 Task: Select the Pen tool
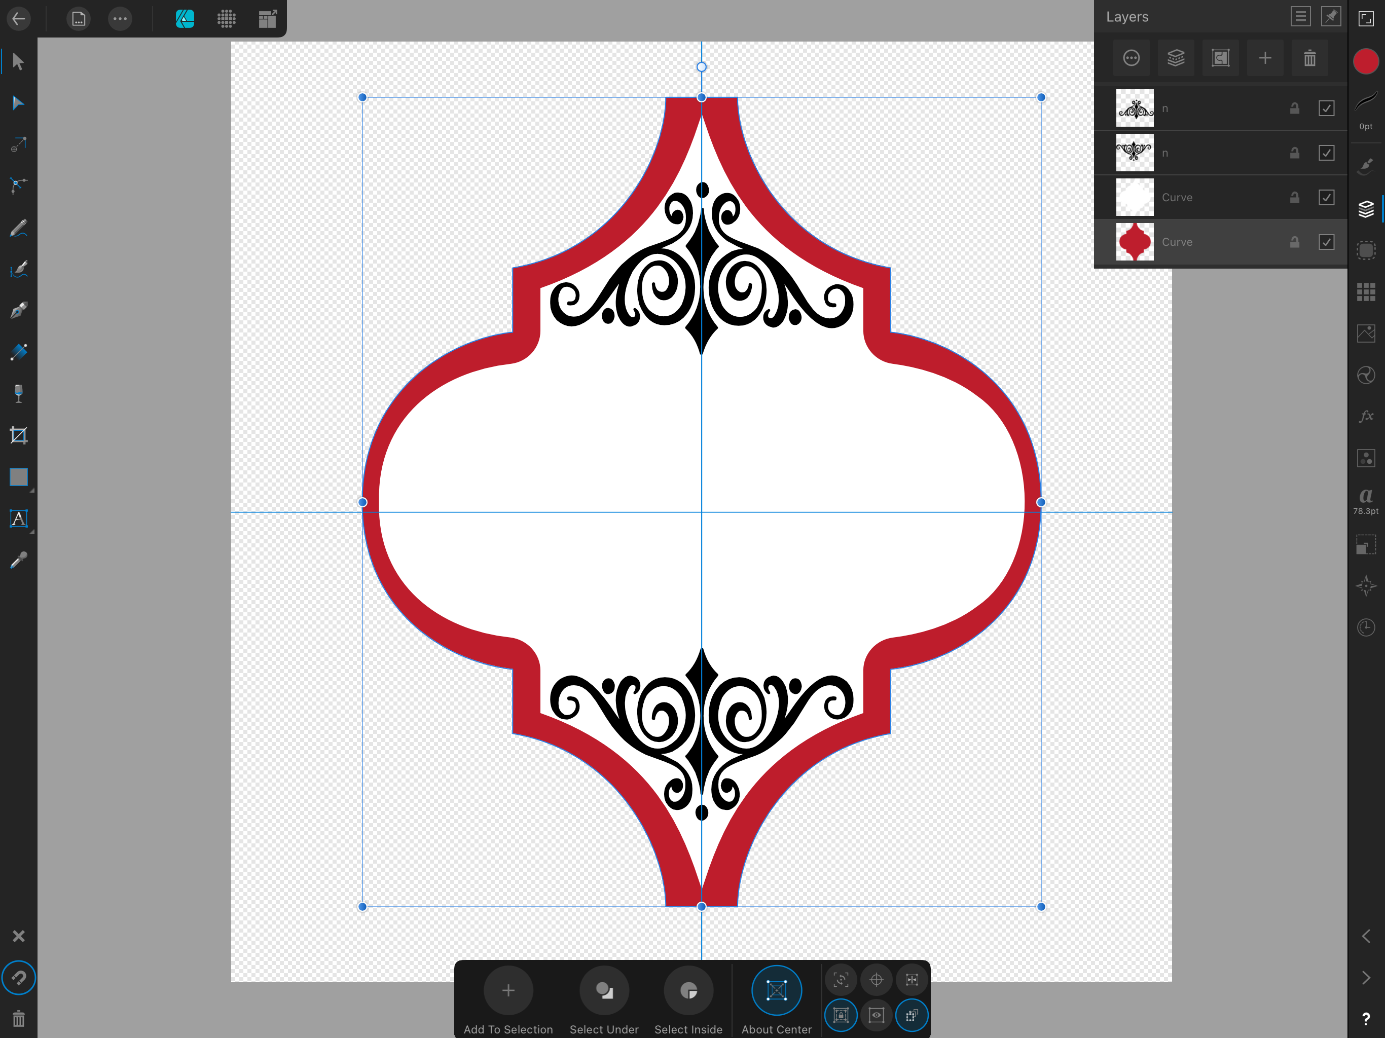pyautogui.click(x=18, y=311)
